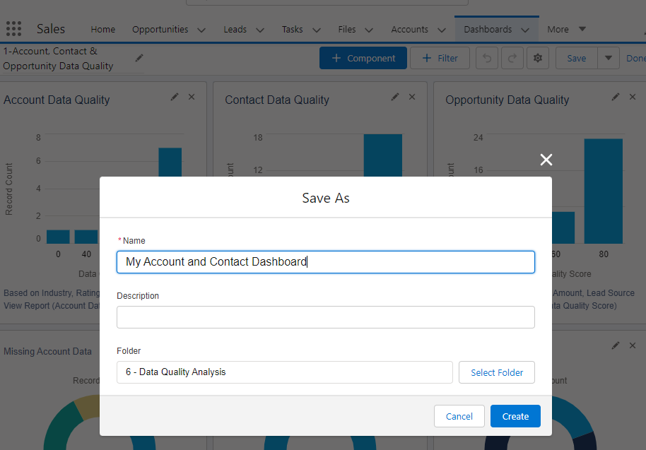
Task: Open the Accounts tab
Action: [x=409, y=29]
